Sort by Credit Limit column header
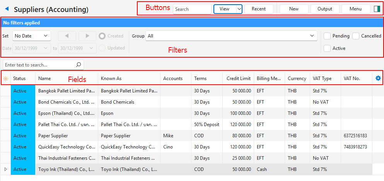 [x=238, y=79]
